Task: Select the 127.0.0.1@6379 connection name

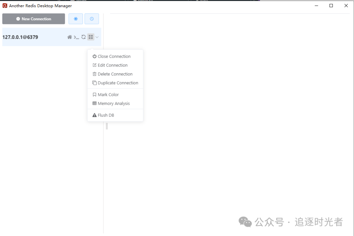Action: point(20,37)
